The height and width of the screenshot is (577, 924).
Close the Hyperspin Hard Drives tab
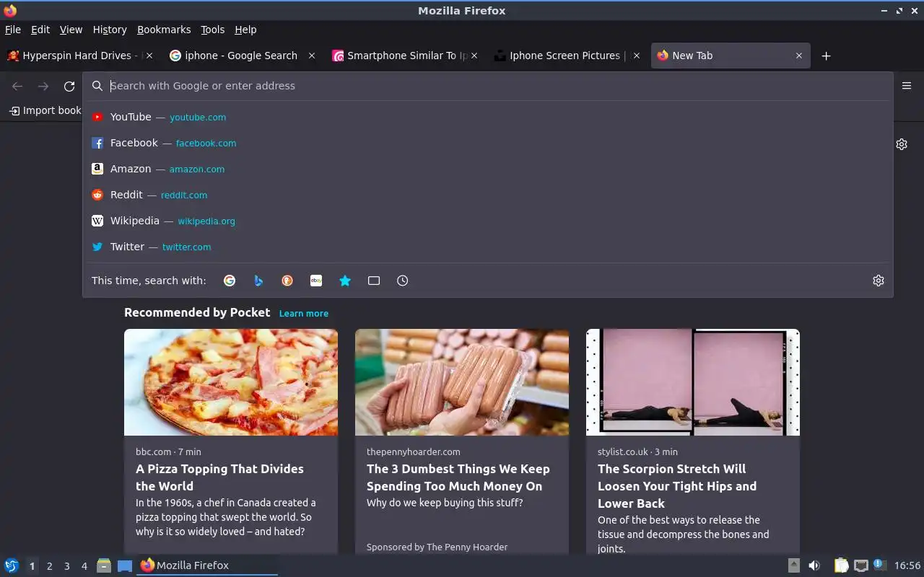click(x=149, y=56)
